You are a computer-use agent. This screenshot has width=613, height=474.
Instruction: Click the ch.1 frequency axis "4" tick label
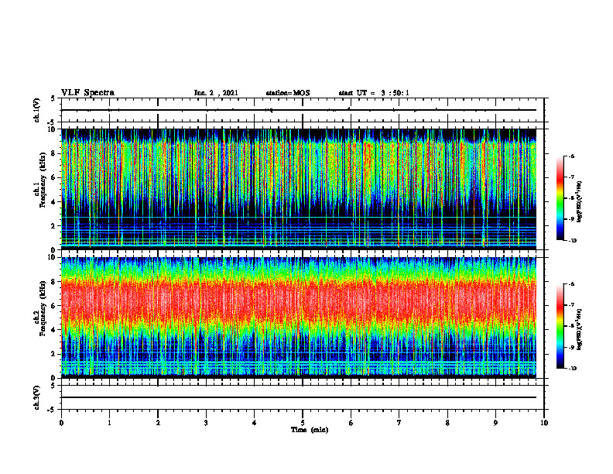54,202
